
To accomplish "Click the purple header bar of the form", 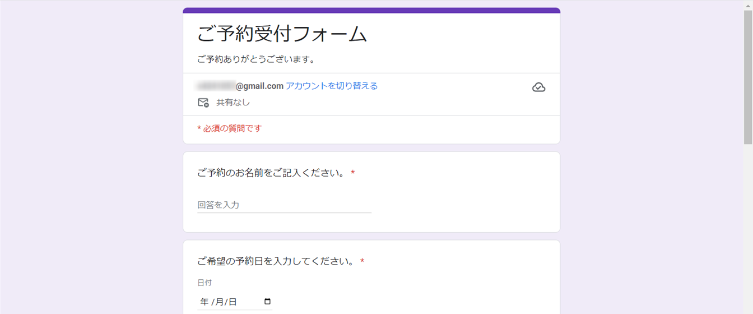I will pos(371,10).
